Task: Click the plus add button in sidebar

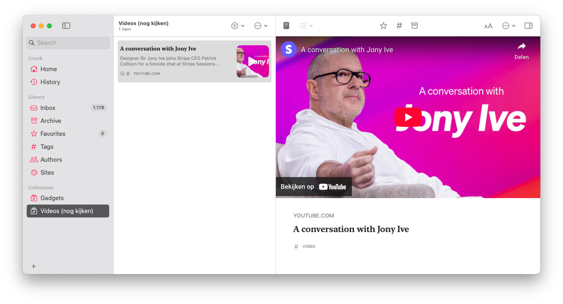Action: [x=34, y=266]
